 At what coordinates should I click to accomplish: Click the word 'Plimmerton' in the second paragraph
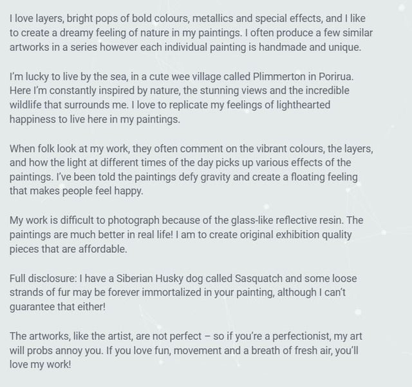point(279,77)
